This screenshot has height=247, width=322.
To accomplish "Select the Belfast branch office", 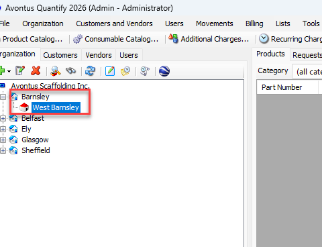I will (33, 118).
